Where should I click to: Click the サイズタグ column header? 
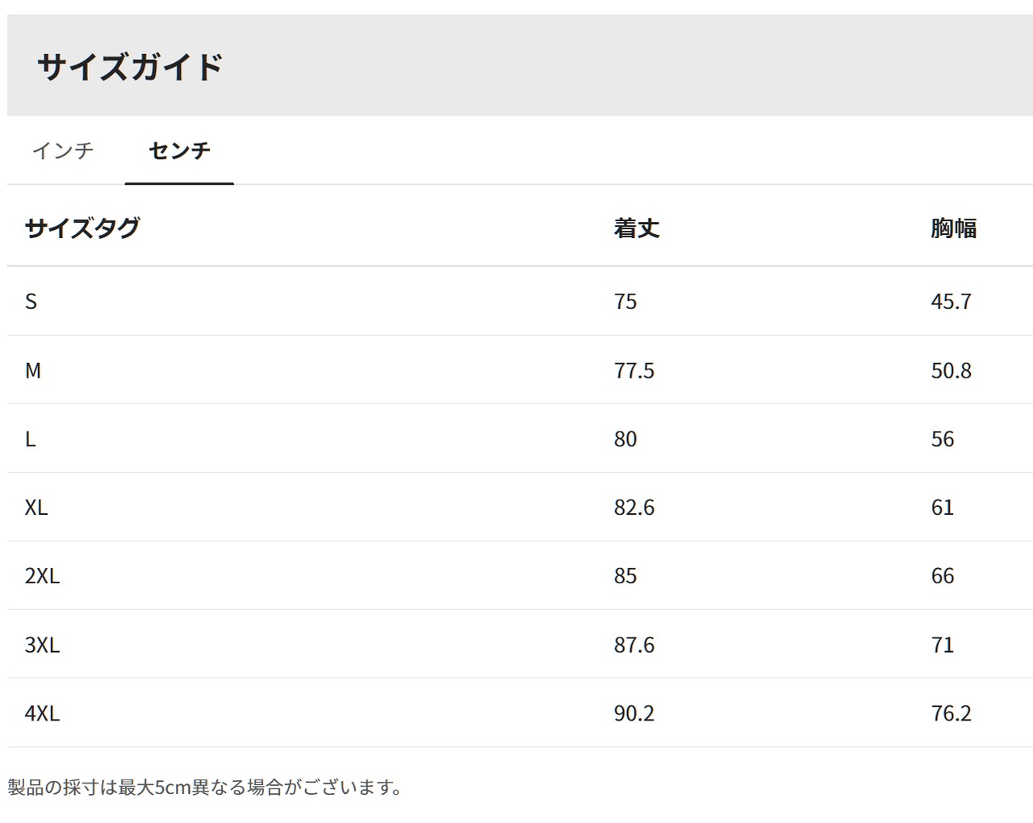point(82,228)
